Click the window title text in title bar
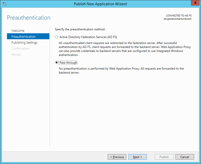 [100, 4]
